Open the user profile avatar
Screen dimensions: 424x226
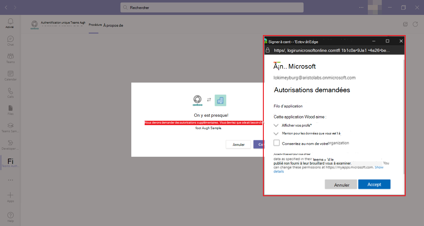(376, 7)
